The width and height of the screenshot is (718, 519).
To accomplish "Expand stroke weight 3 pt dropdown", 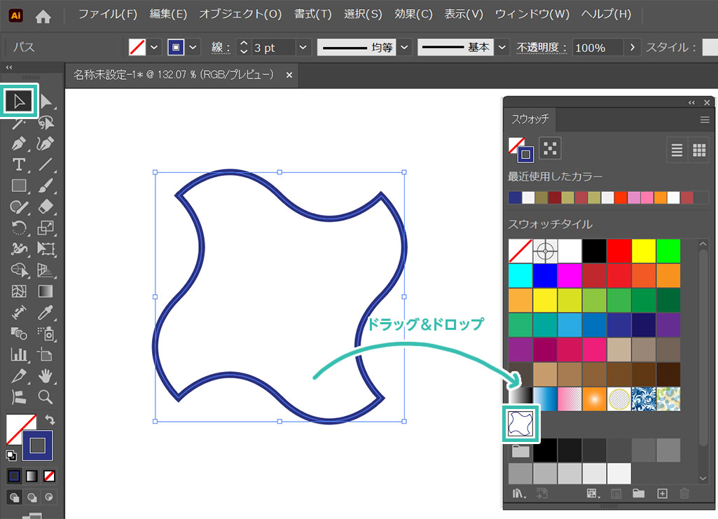I will [303, 47].
